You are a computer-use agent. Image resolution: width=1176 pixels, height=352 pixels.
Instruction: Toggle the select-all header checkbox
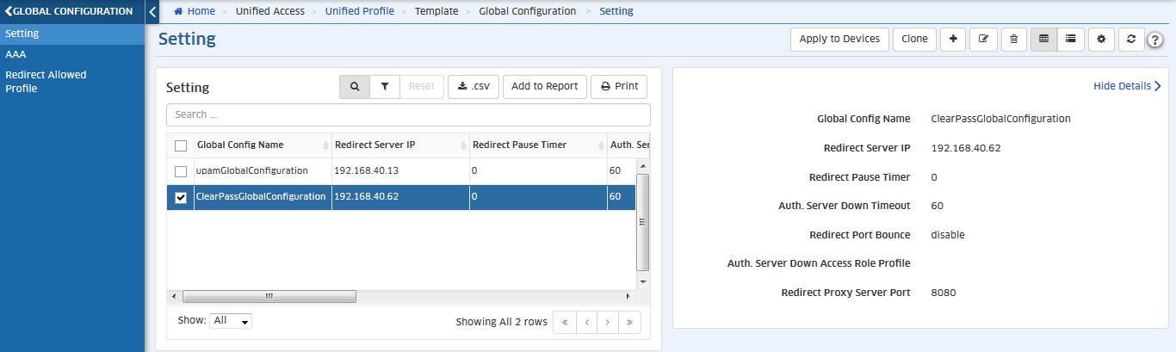pyautogui.click(x=181, y=145)
